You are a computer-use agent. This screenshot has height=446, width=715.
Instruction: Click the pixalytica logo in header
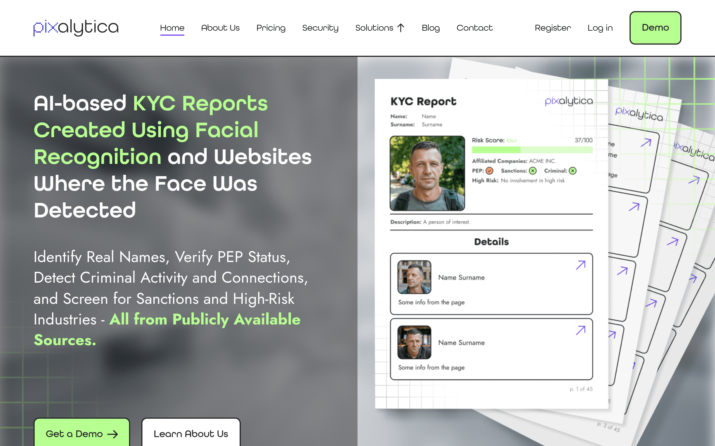click(76, 28)
